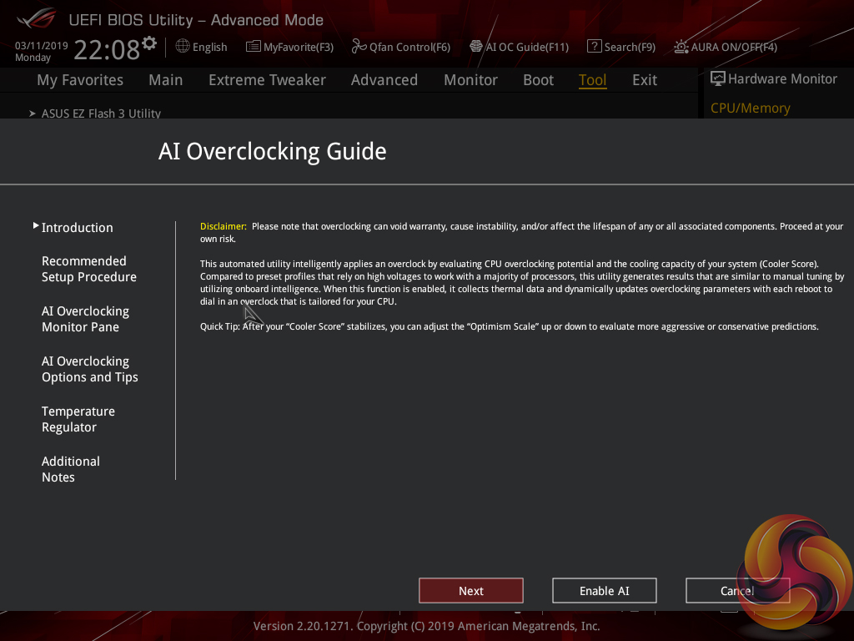Click the ROG logo icon

(37, 19)
